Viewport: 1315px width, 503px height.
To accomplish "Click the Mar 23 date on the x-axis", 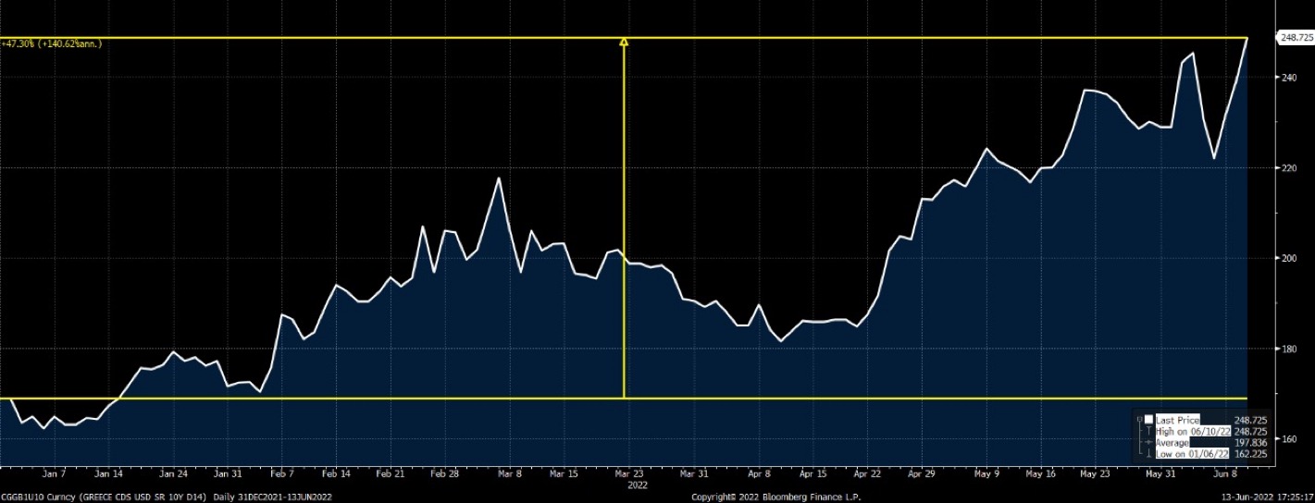I will pyautogui.click(x=637, y=473).
